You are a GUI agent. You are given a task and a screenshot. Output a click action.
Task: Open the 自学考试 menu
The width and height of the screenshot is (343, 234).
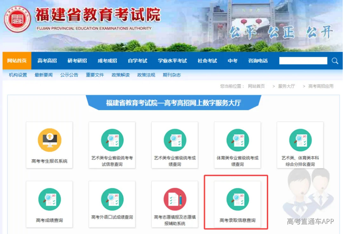pyautogui.click(x=138, y=61)
